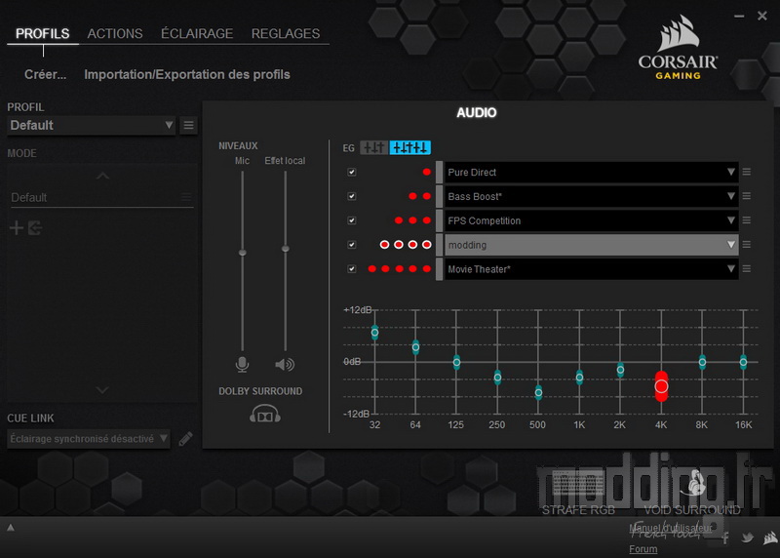Open the Facebook icon in the footer
The width and height of the screenshot is (780, 558).
click(x=725, y=538)
